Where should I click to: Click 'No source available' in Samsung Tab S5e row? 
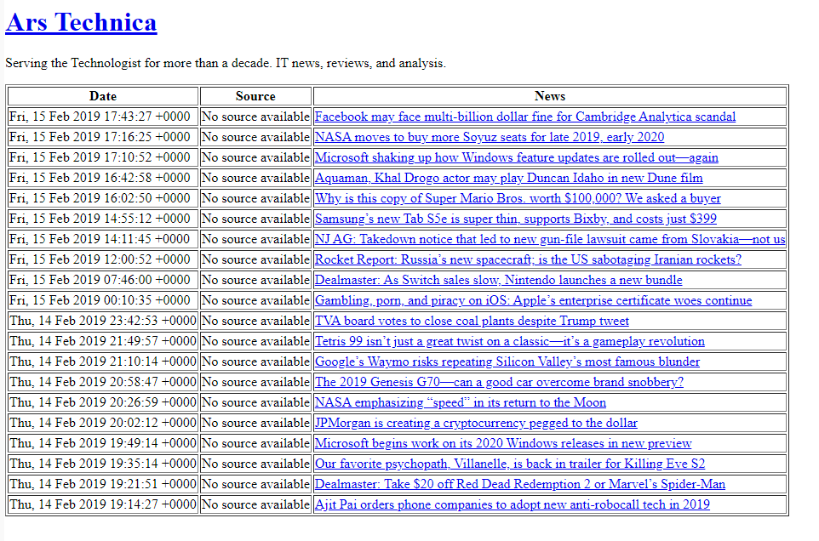[255, 218]
